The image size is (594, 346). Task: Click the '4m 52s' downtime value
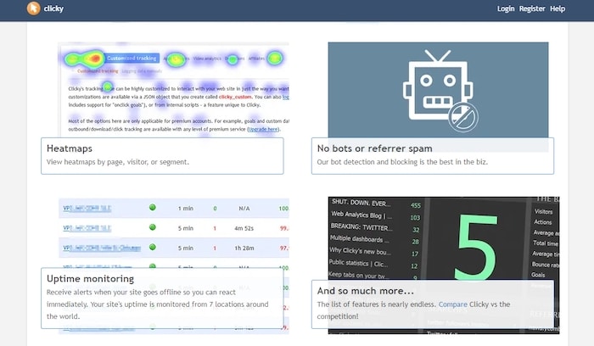(244, 228)
